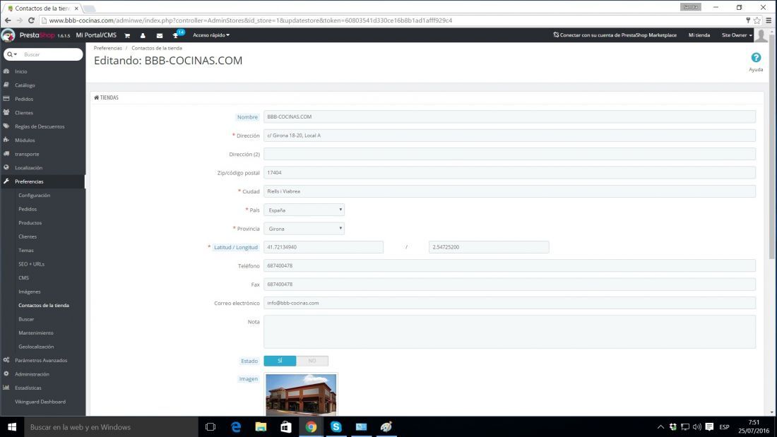The height and width of the screenshot is (437, 777).
Task: Open the Provincia dropdown showing Girona
Action: (304, 229)
